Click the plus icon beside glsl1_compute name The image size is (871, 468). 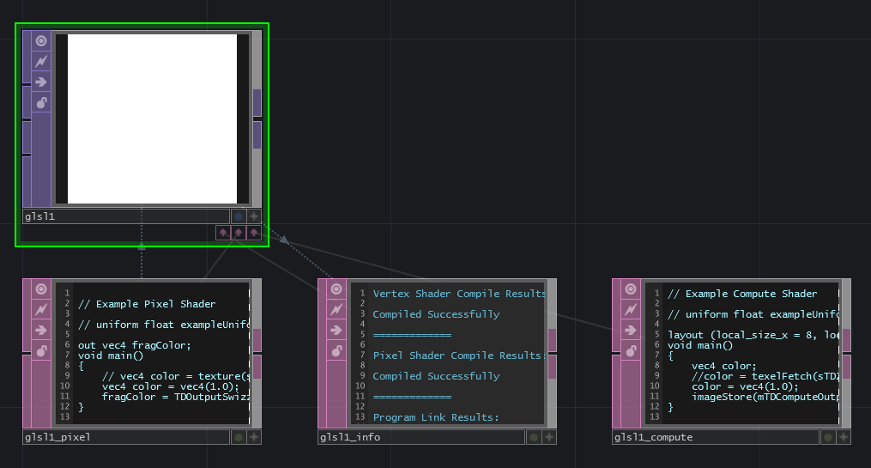(844, 437)
